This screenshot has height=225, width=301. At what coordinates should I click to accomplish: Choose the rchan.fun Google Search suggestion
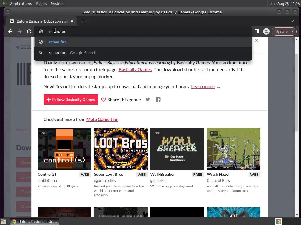tap(143, 53)
